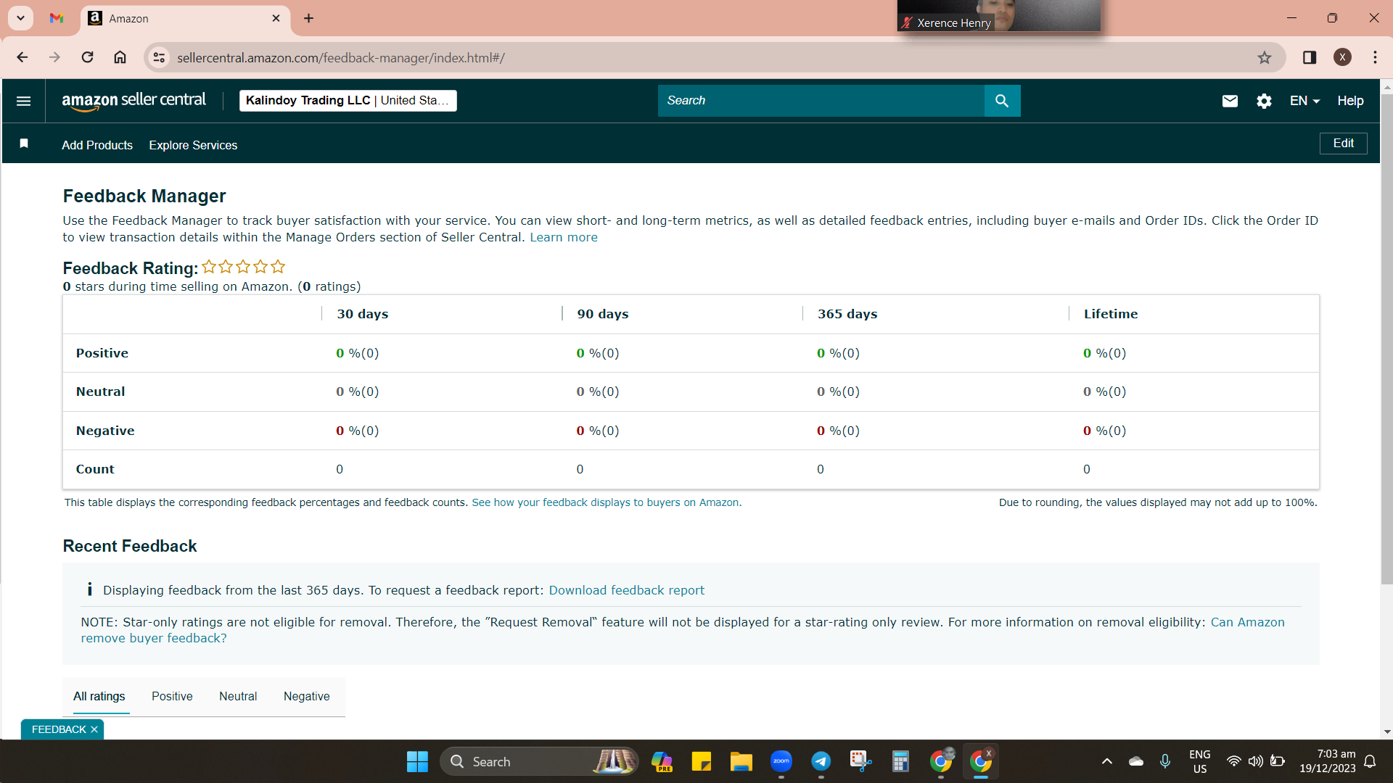Click the browser address bar URL
Viewport: 1393px width, 783px height.
tap(341, 57)
